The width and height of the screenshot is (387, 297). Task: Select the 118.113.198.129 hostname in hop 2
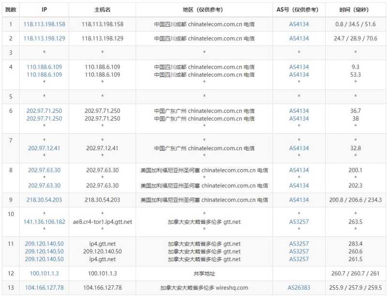coord(103,39)
